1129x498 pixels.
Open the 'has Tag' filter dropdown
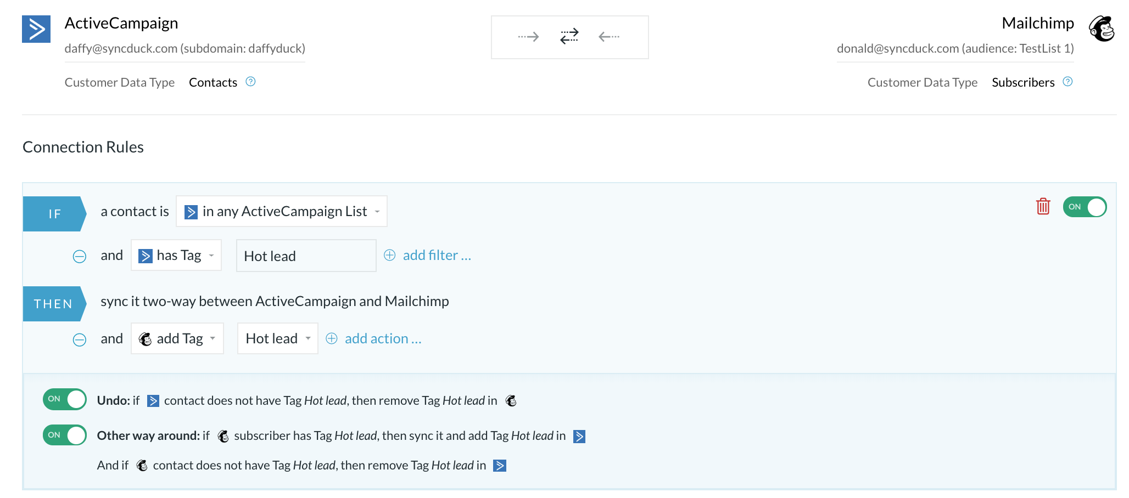(176, 255)
